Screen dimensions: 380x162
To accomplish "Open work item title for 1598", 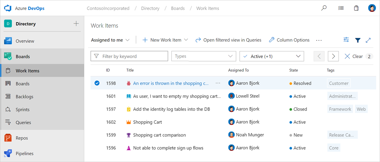I will (171, 83).
